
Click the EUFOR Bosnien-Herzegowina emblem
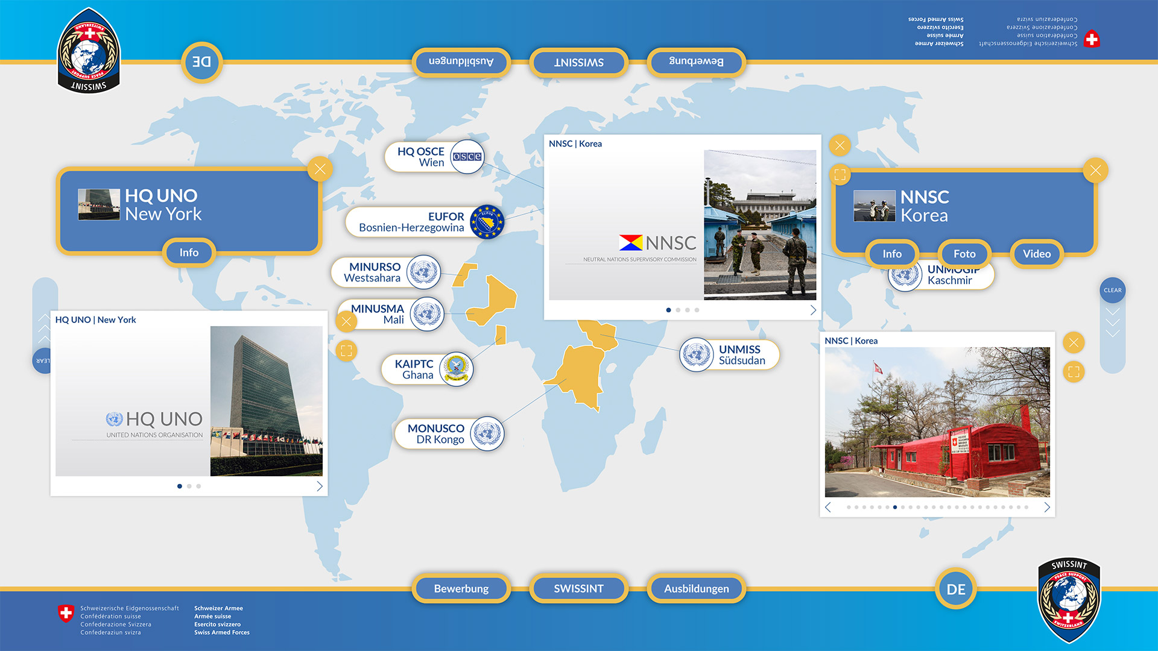coord(487,222)
